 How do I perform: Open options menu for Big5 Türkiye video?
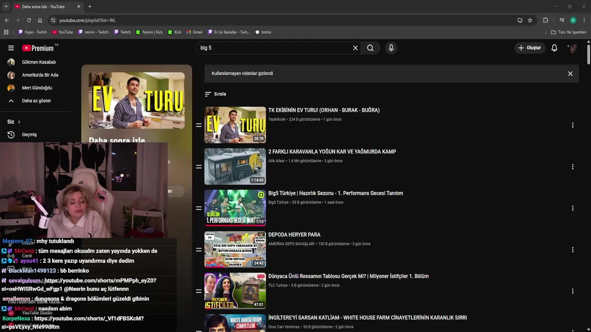(x=573, y=208)
